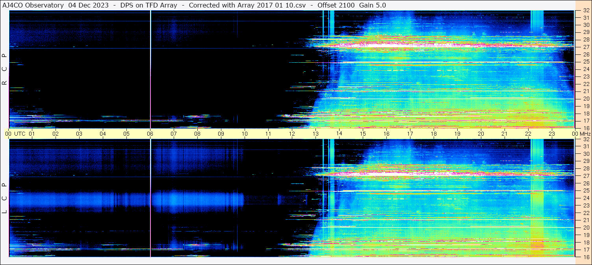Click hour label 09 on UTC axis
The height and width of the screenshot is (265, 592).
(221, 134)
